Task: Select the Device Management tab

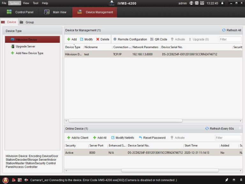Action: 95,12
